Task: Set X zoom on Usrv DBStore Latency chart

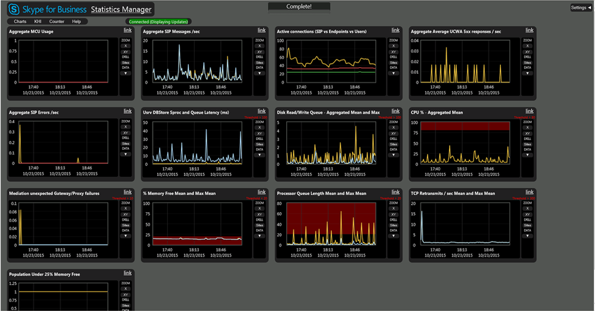Action: point(260,127)
